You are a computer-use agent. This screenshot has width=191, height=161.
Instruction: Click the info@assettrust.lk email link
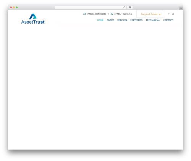tap(96, 14)
